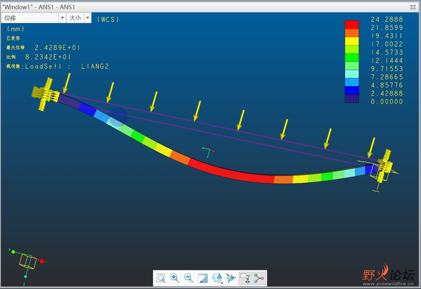Click the Refit view magnifier icon
Image resolution: width=421 pixels, height=289 pixels.
(x=161, y=278)
